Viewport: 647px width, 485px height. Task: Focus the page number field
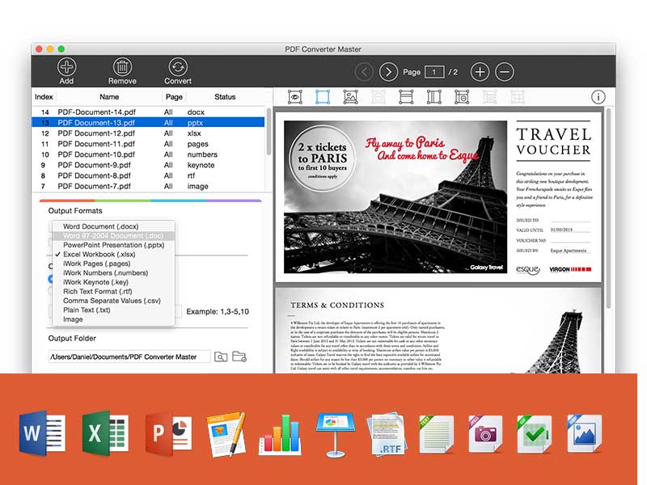pyautogui.click(x=434, y=72)
